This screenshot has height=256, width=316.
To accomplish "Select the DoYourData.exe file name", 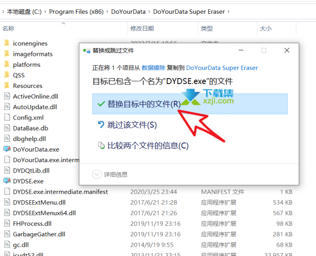I will pyautogui.click(x=36, y=149).
